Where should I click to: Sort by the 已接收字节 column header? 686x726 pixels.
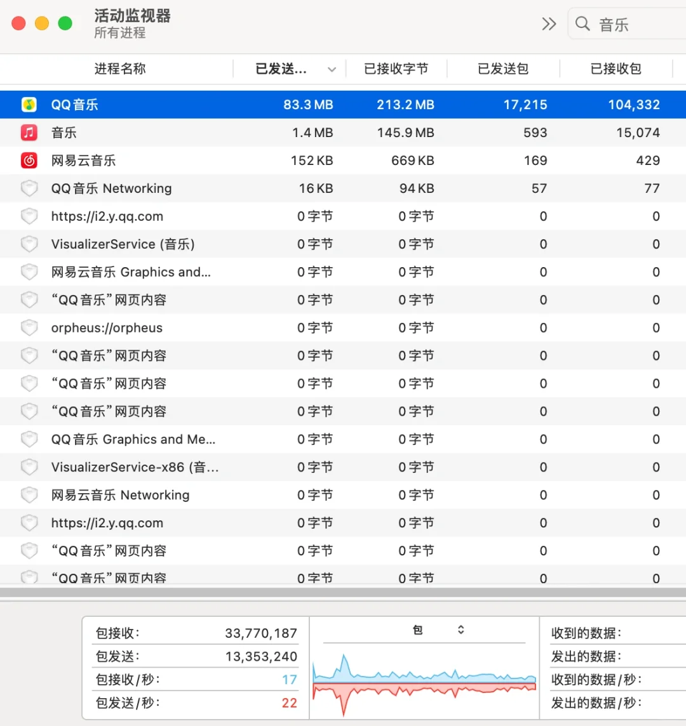pos(397,69)
